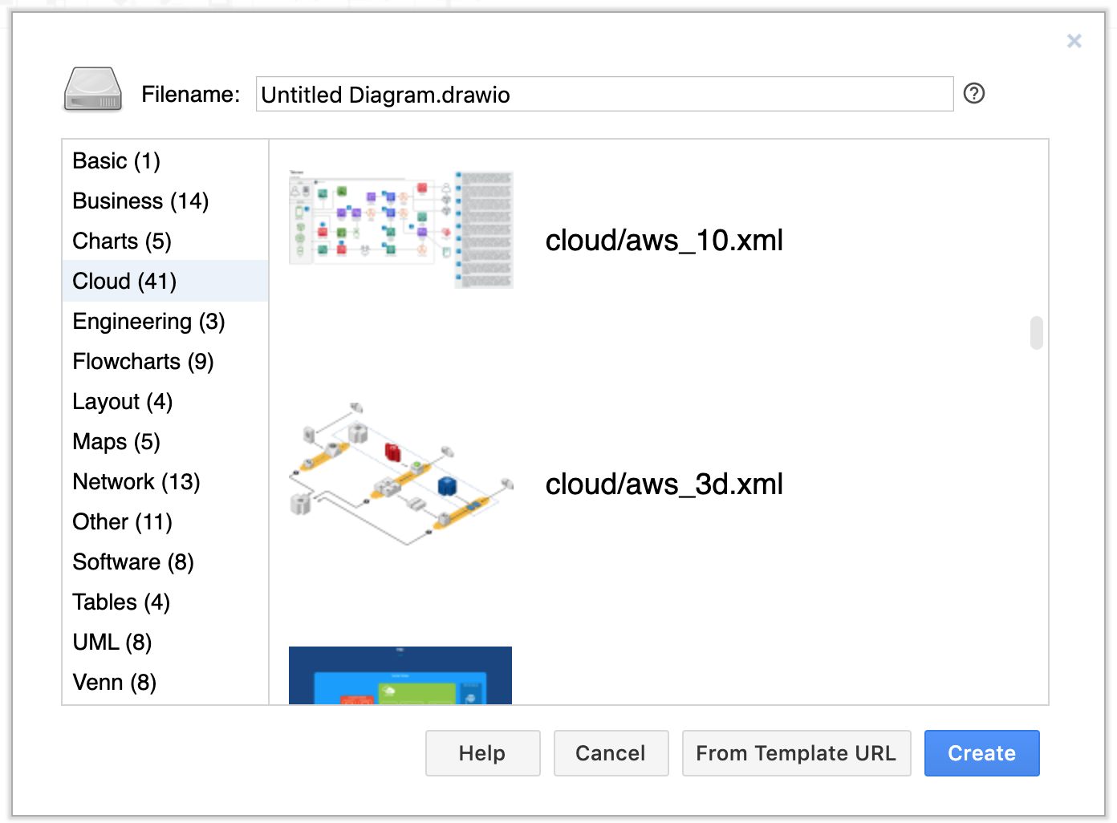Switch to the Charts category
This screenshot has width=1117, height=823.
coord(121,241)
